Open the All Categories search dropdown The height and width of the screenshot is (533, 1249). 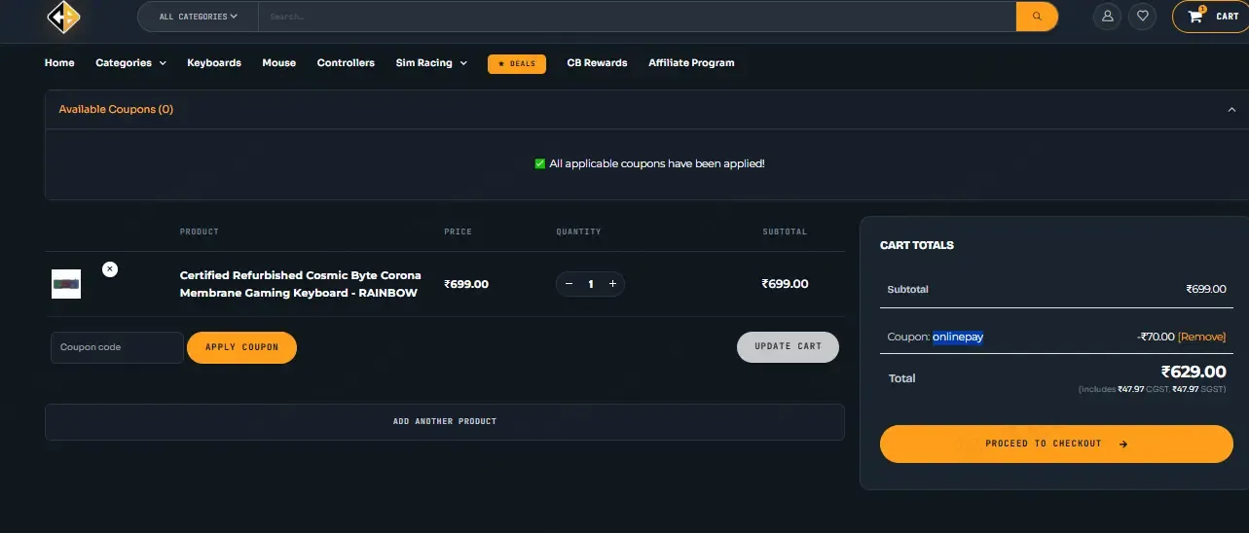pos(198,17)
